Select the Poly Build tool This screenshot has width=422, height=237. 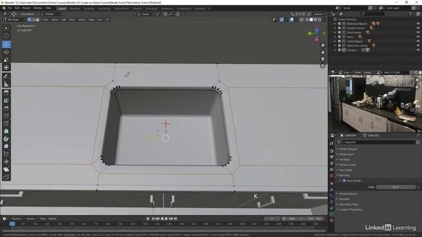coord(6,132)
